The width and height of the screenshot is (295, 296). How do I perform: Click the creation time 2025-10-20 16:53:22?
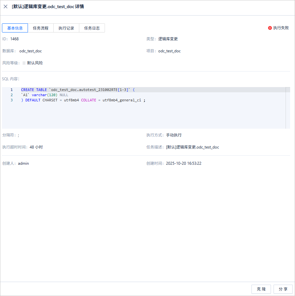pos(184,163)
